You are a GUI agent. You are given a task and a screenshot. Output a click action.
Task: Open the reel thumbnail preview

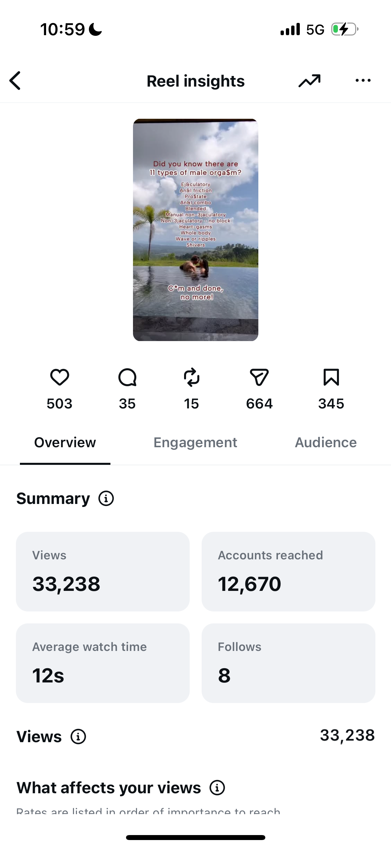point(196,230)
